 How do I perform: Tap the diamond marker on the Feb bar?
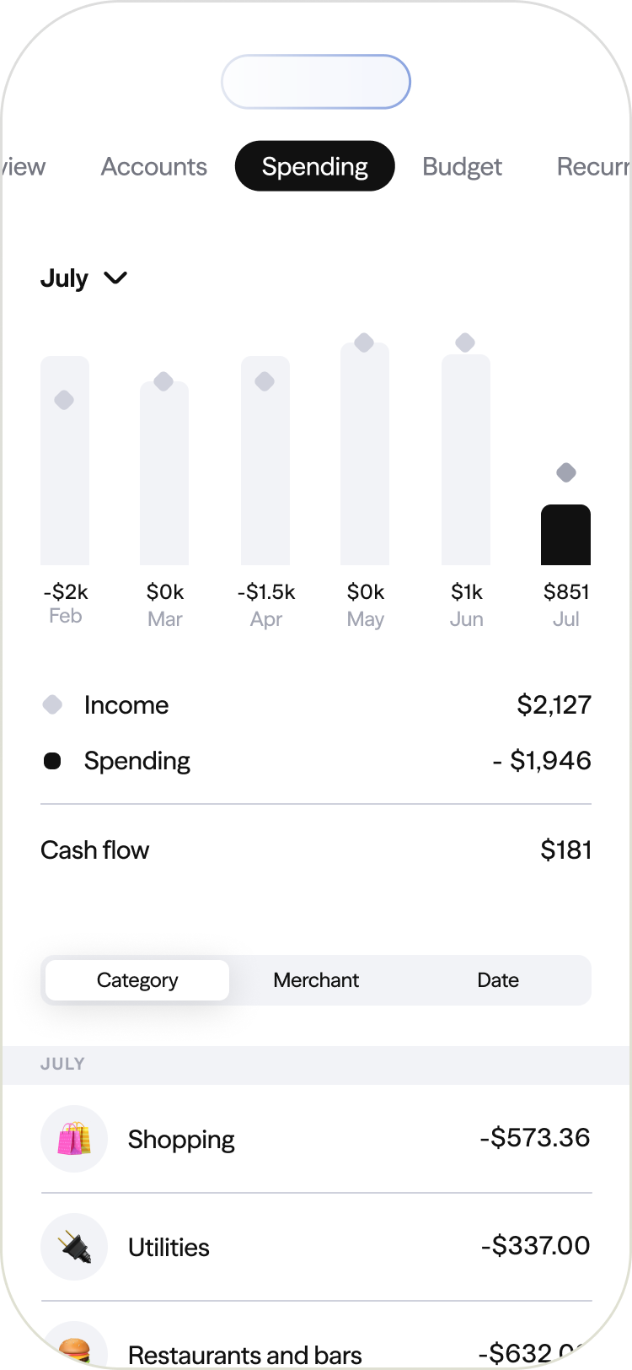click(64, 400)
